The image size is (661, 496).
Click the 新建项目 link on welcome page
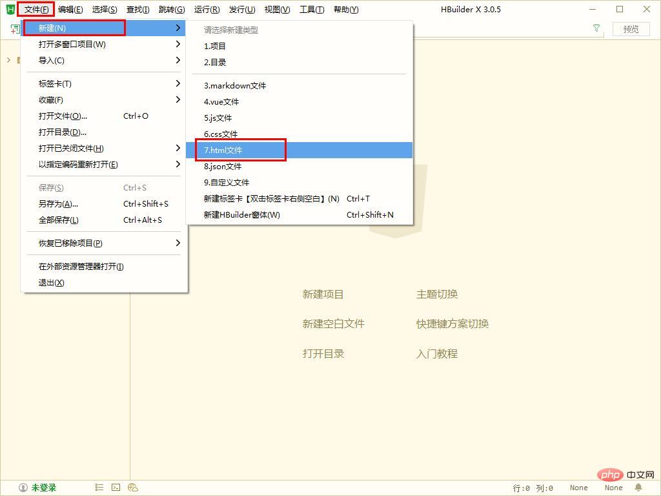click(x=323, y=294)
